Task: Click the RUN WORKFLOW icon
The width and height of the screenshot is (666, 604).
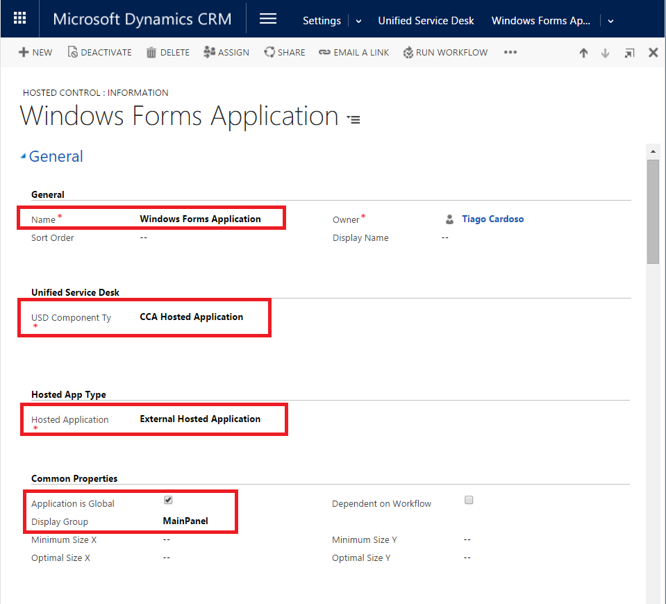Action: (408, 53)
